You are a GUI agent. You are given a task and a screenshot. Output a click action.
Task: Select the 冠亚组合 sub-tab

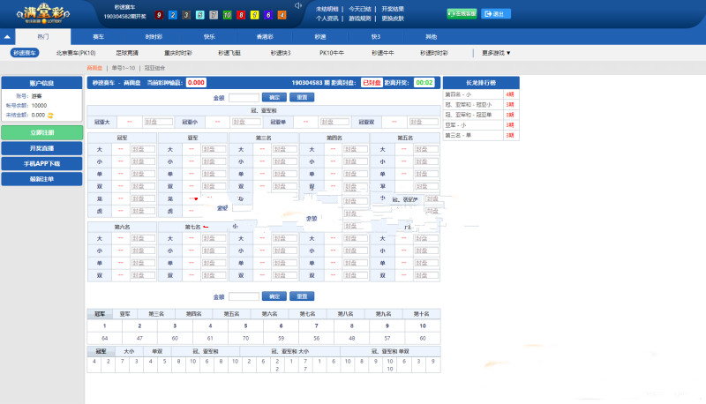coord(155,68)
